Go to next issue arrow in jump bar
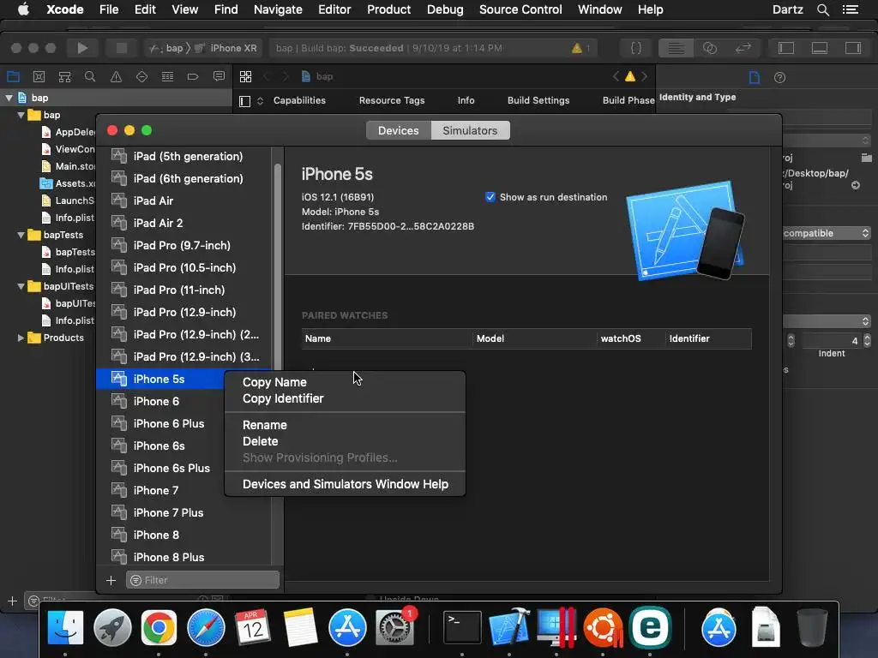Viewport: 878px width, 658px height. (x=645, y=76)
